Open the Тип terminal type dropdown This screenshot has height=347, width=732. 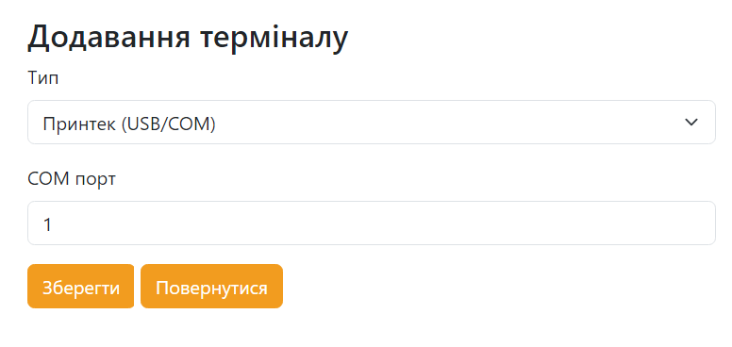(372, 123)
